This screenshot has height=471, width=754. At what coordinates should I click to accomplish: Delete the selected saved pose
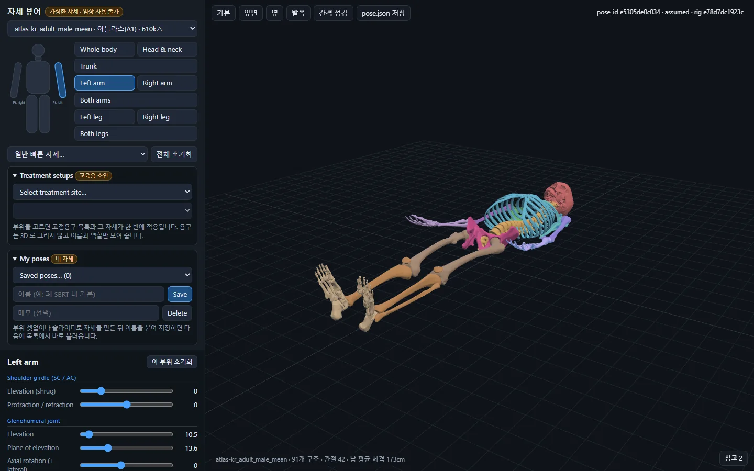[177, 313]
